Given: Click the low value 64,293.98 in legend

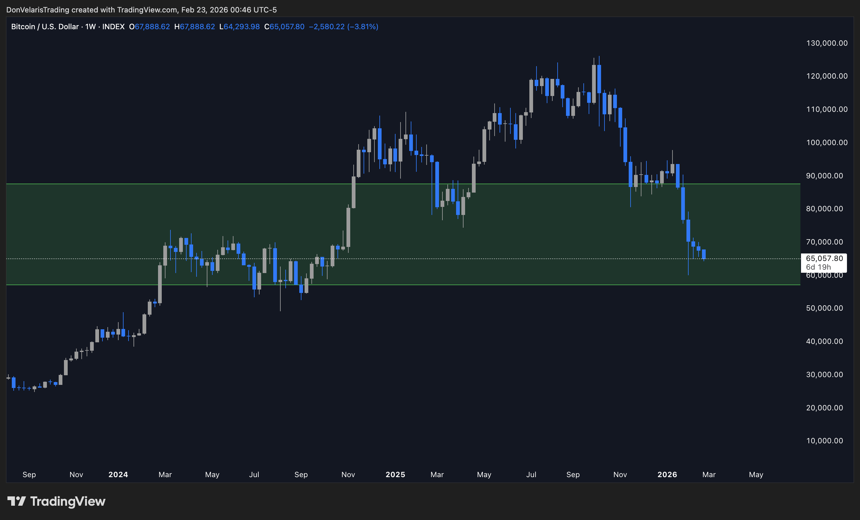Looking at the screenshot, I should 242,27.
